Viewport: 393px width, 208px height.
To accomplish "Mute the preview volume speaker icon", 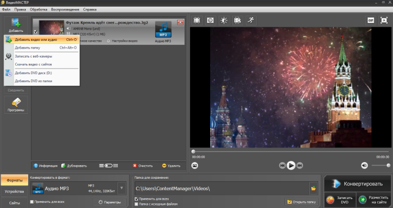I will point(364,166).
